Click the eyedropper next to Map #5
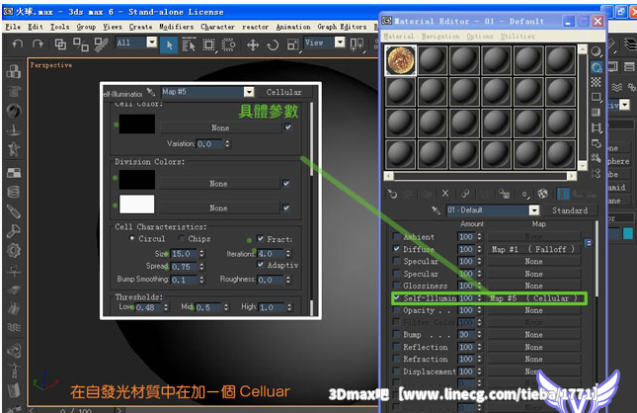This screenshot has width=637, height=413. coord(151,92)
